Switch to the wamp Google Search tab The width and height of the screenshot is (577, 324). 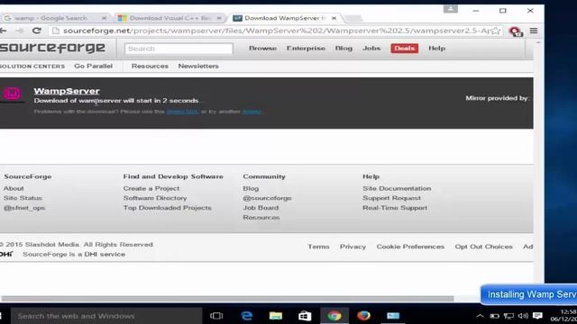pos(55,18)
